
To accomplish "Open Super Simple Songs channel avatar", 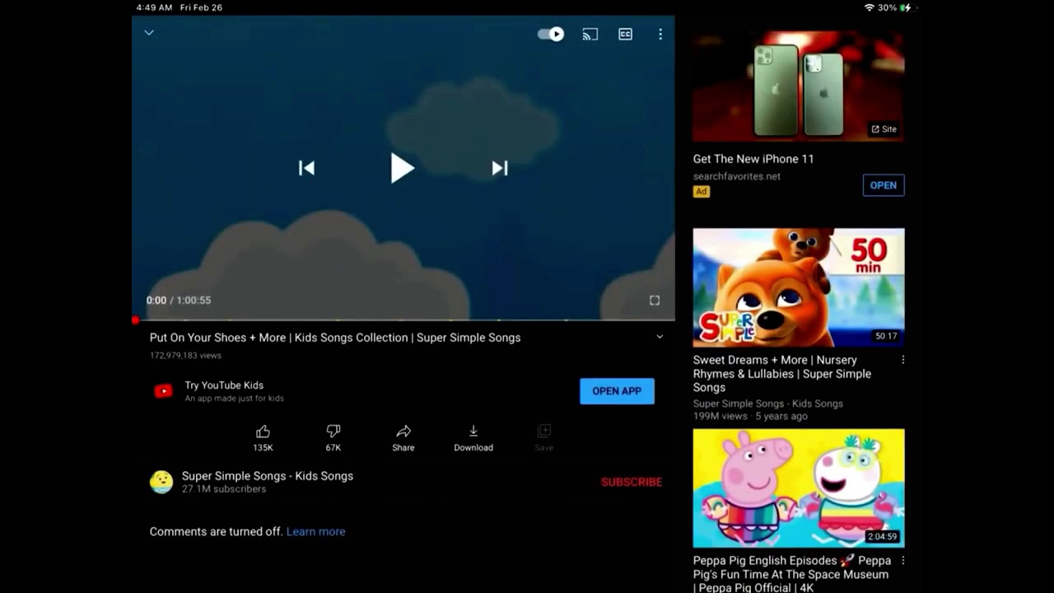I will (x=161, y=482).
